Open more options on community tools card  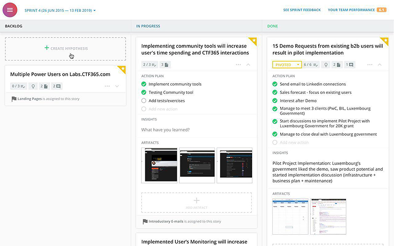238,65
